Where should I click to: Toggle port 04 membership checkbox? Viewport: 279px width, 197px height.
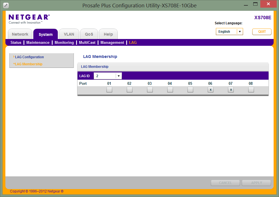(170, 90)
